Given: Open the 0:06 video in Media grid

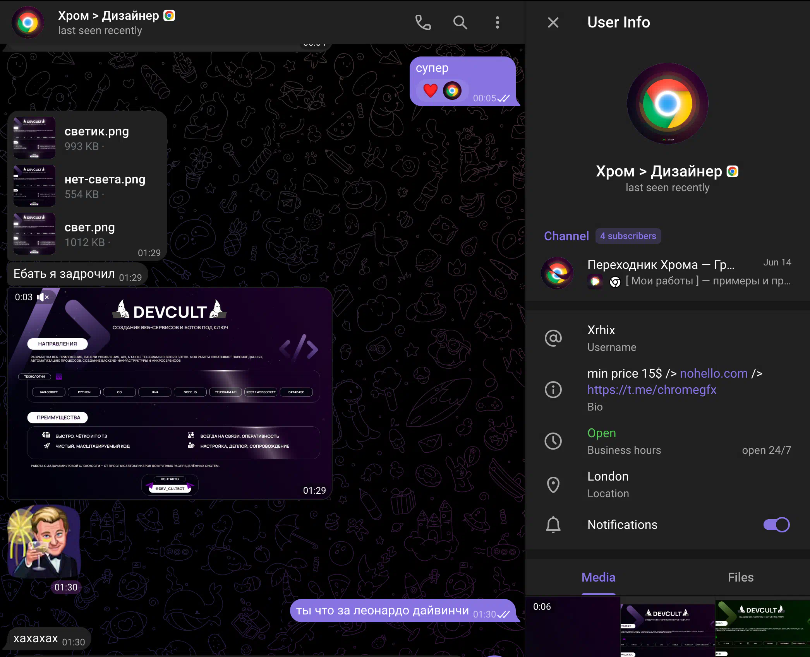Looking at the screenshot, I should [572, 627].
